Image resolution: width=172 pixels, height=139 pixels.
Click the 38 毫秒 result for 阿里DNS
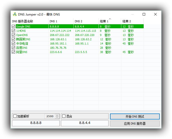coord(106,52)
